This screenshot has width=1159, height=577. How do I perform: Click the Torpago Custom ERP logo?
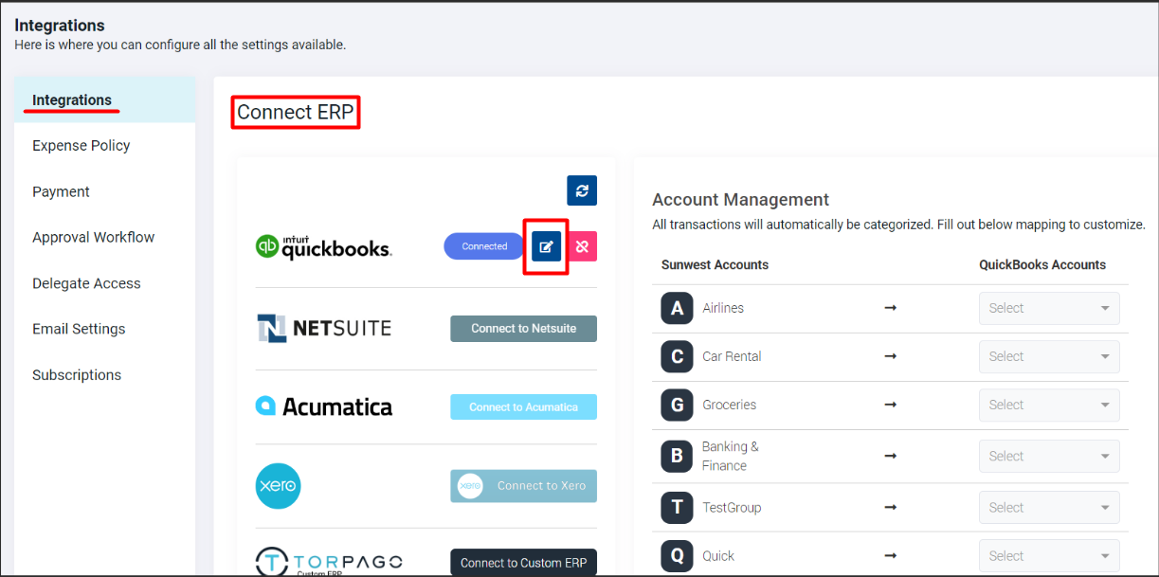[x=329, y=562]
